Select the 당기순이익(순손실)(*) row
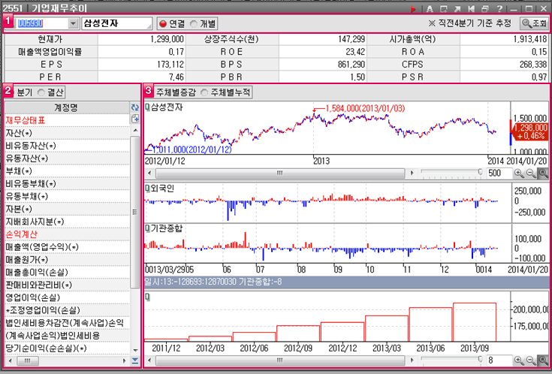This screenshot has height=374, width=552. [67, 348]
